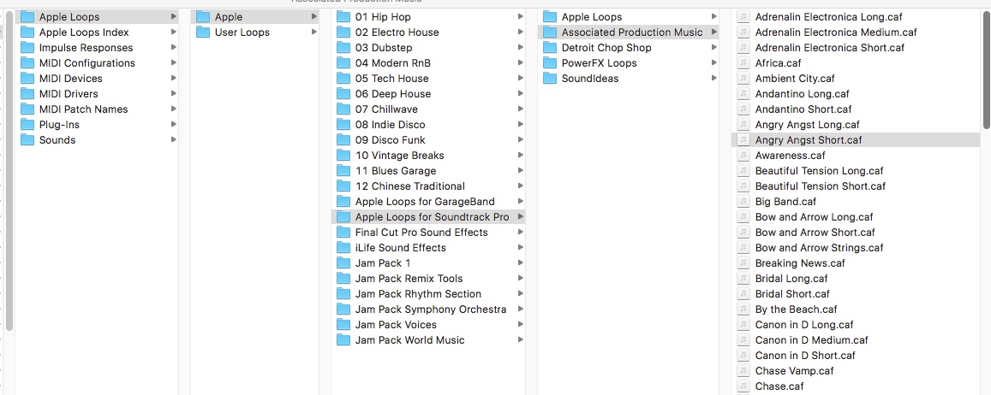This screenshot has height=395, width=991.
Task: Select Ambient City.caf
Action: [x=857, y=79]
